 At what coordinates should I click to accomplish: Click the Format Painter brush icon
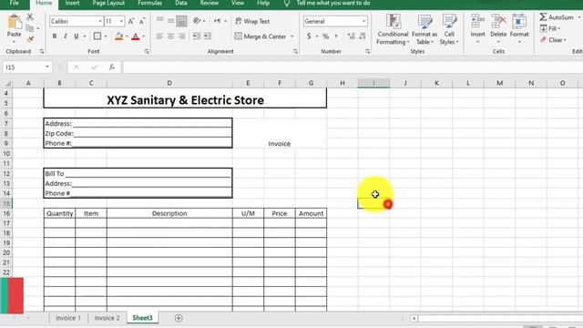point(30,38)
